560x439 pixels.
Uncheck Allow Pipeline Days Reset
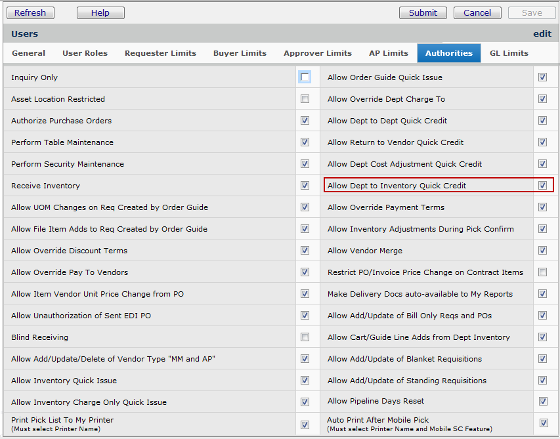pyautogui.click(x=542, y=401)
